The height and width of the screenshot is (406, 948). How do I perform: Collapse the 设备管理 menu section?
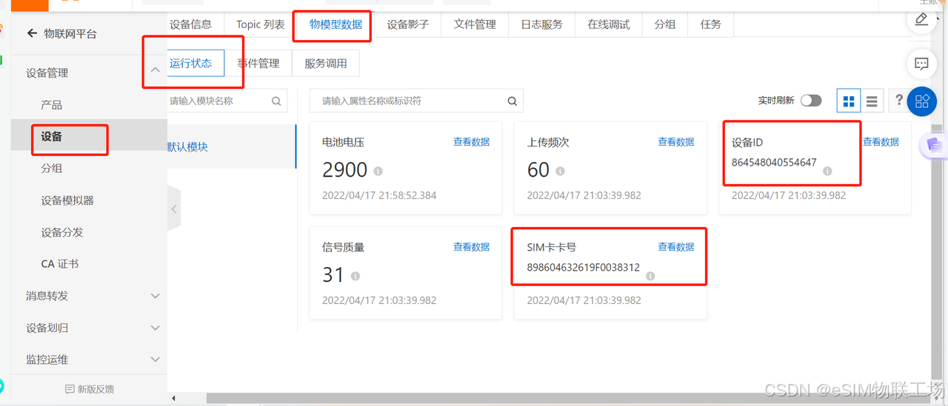155,70
